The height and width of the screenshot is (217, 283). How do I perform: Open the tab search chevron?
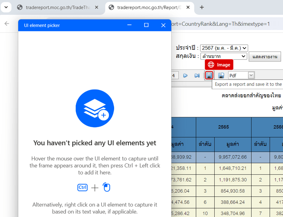(6, 7)
